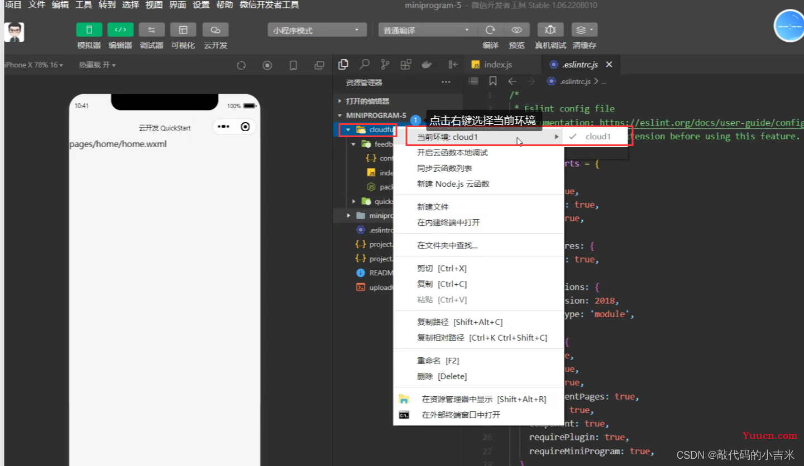
Task: Choose 新建 Node.js 云函数 menu entry
Action: point(478,184)
